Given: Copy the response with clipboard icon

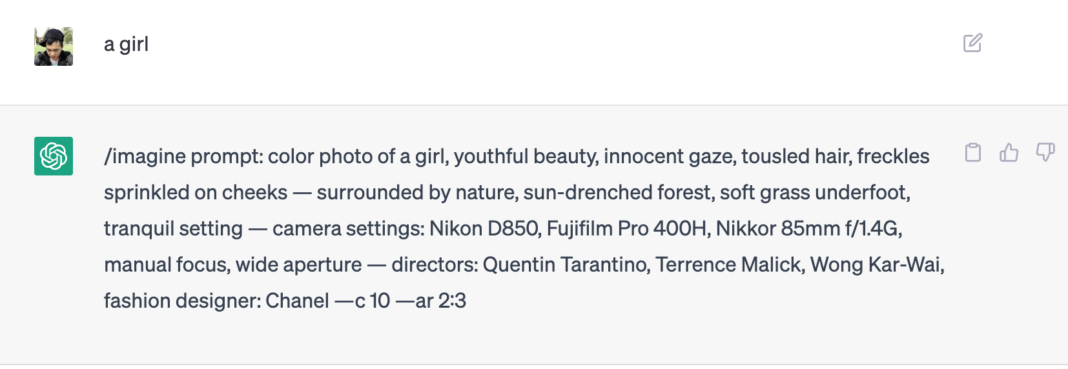Looking at the screenshot, I should pos(973,152).
